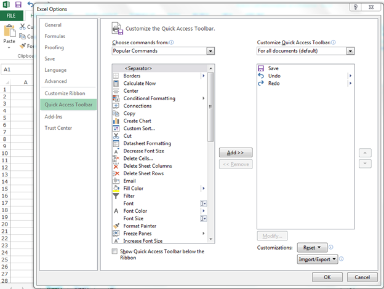Open the Formulas options category
384x289 pixels.
[55, 36]
